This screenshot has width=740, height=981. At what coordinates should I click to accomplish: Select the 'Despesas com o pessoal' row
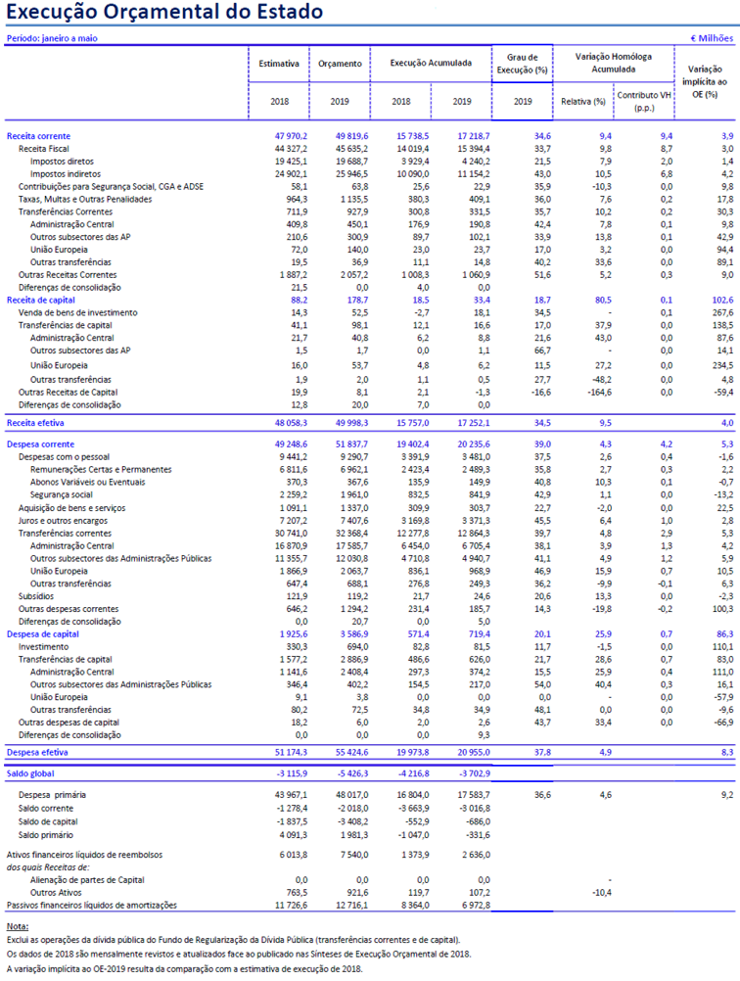64,456
